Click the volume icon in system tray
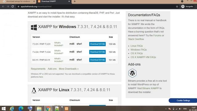This screenshot has width=197, height=111. 180,109
